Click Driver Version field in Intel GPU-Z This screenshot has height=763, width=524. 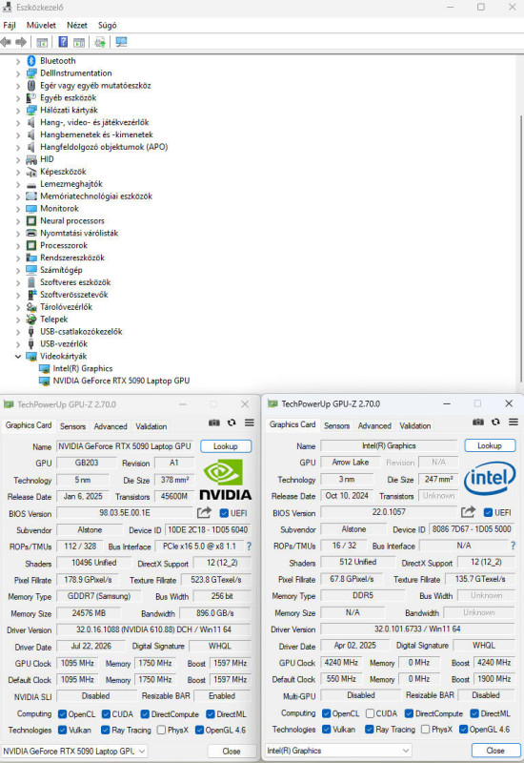417,629
